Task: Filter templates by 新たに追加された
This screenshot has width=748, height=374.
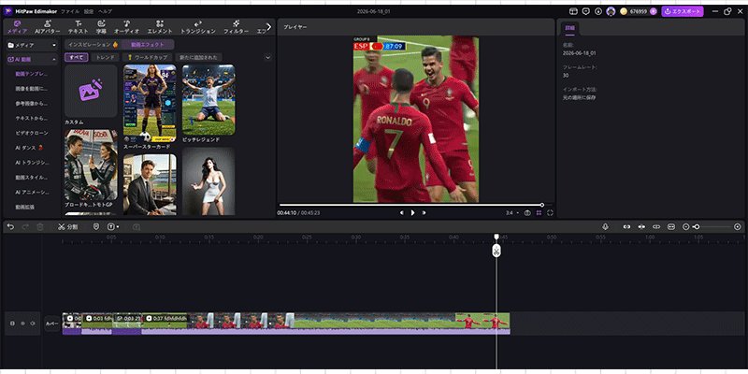Action: [x=198, y=57]
